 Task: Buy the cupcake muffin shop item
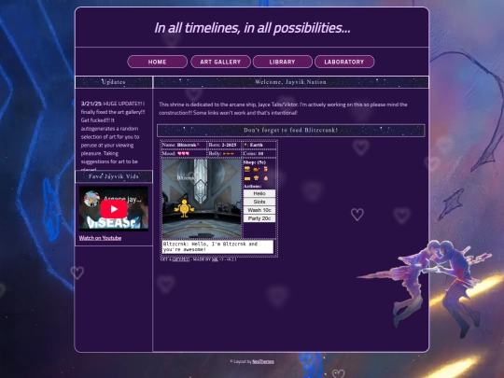coord(256,177)
